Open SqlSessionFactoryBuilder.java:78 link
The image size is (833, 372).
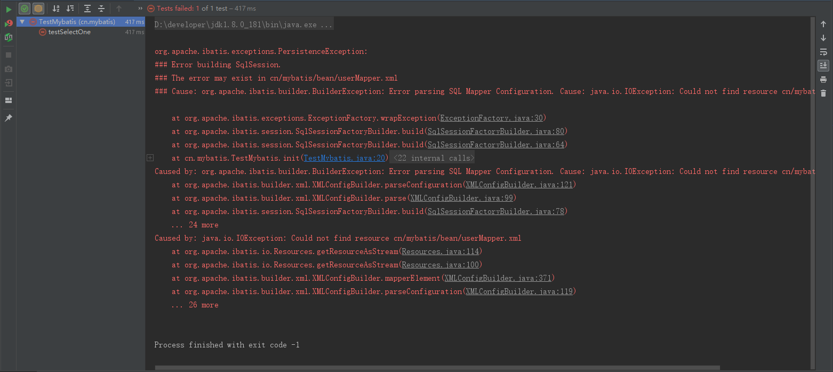pyautogui.click(x=495, y=211)
